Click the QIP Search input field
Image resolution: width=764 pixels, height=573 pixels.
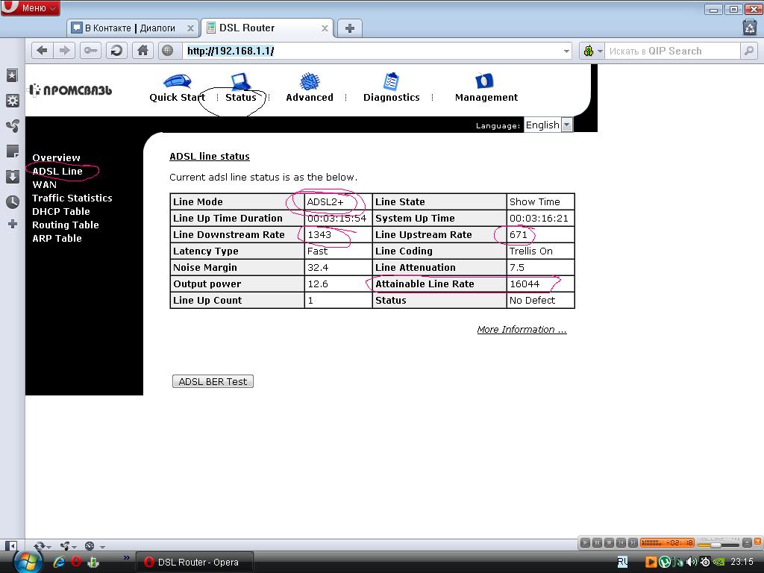click(671, 51)
